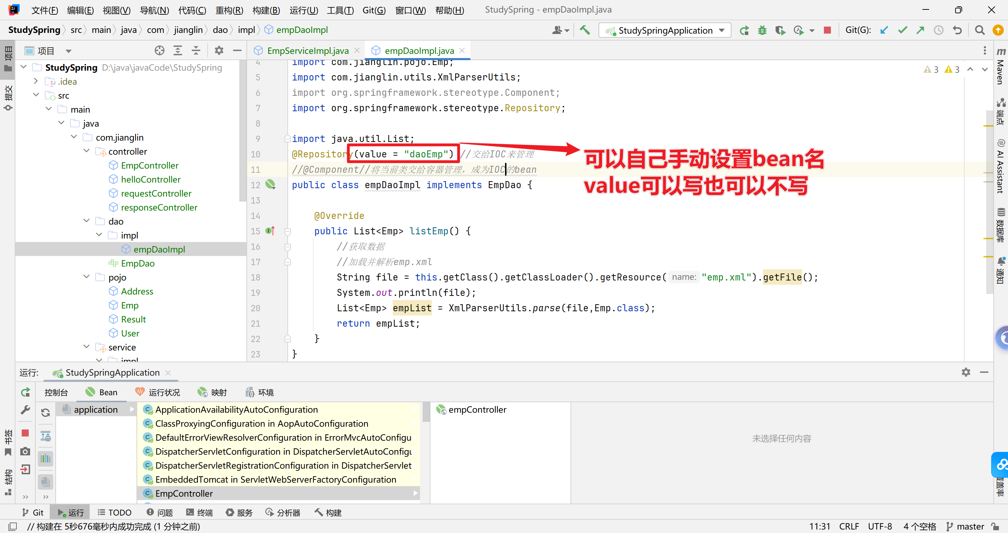Click the master branch status widget
The width and height of the screenshot is (1008, 533).
965,526
